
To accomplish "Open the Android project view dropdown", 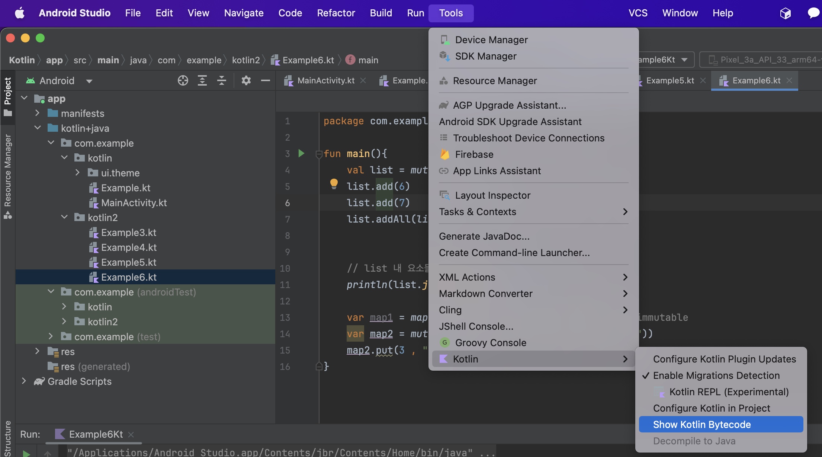I will click(x=89, y=81).
